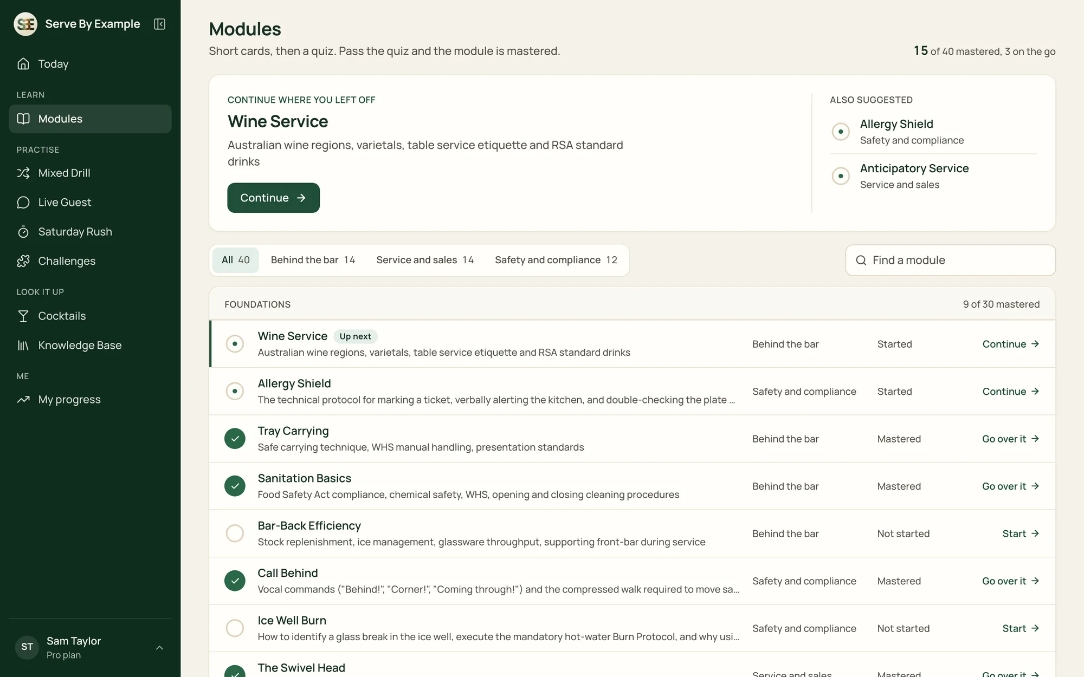Open Today in the sidebar
The height and width of the screenshot is (677, 1084).
pyautogui.click(x=90, y=64)
